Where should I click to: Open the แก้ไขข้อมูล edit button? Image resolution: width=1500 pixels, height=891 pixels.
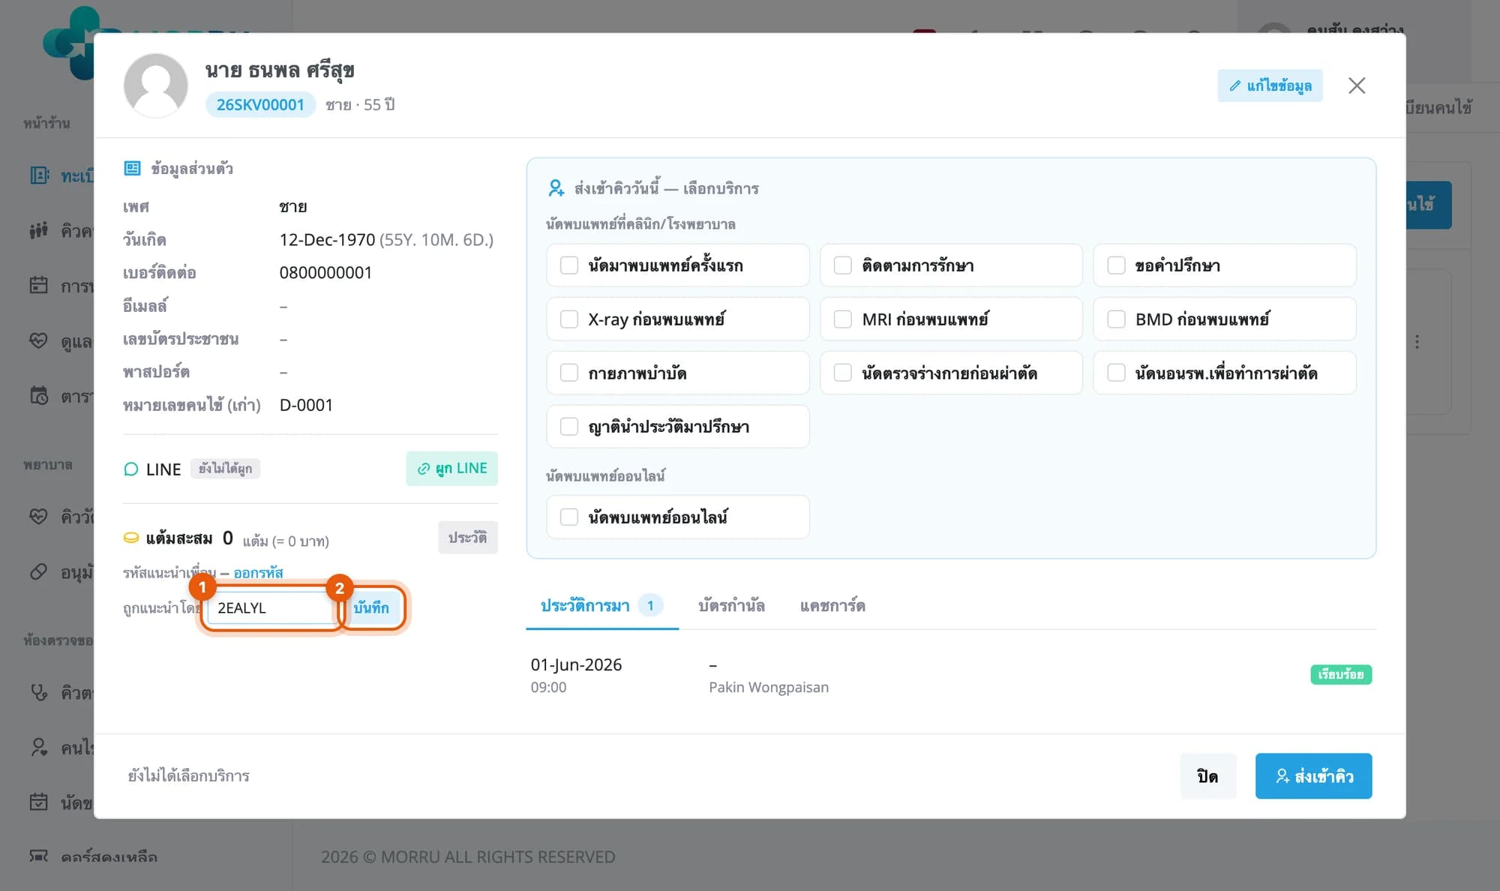point(1270,85)
